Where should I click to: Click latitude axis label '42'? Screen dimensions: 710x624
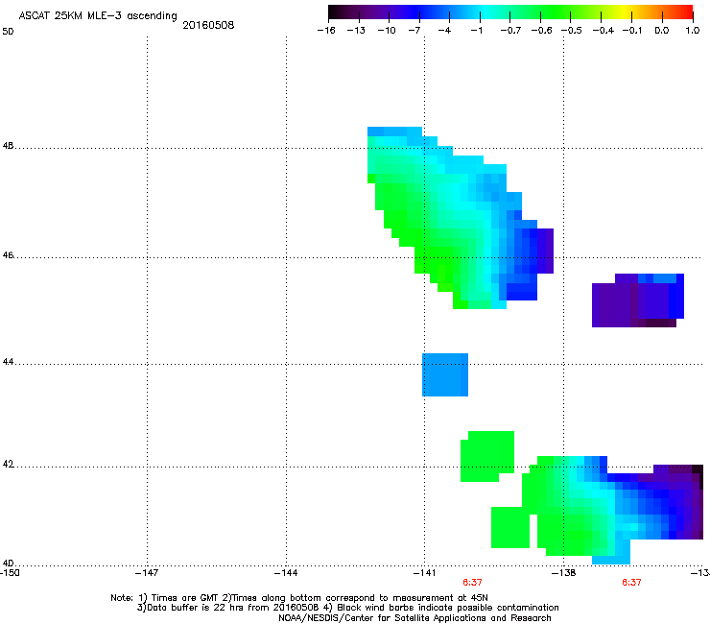coord(8,464)
